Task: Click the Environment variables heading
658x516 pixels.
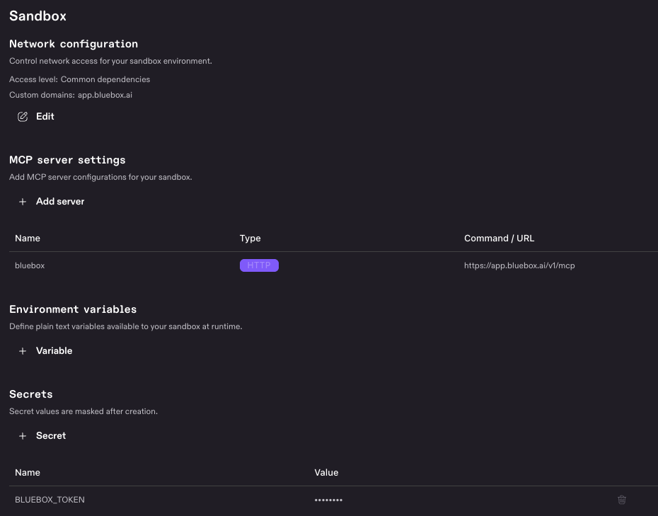Action: [x=73, y=309]
